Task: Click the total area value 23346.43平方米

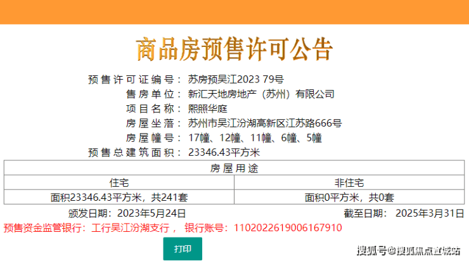Action: pyautogui.click(x=224, y=153)
